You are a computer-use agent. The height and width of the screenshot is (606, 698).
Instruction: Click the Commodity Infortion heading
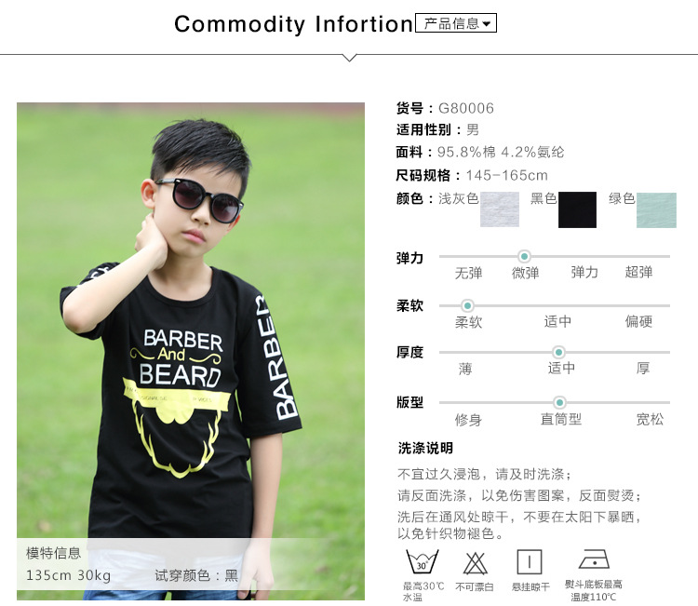[x=293, y=24]
